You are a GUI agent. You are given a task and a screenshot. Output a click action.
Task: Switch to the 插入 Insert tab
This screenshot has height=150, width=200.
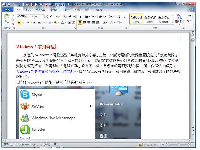(x=28, y=10)
